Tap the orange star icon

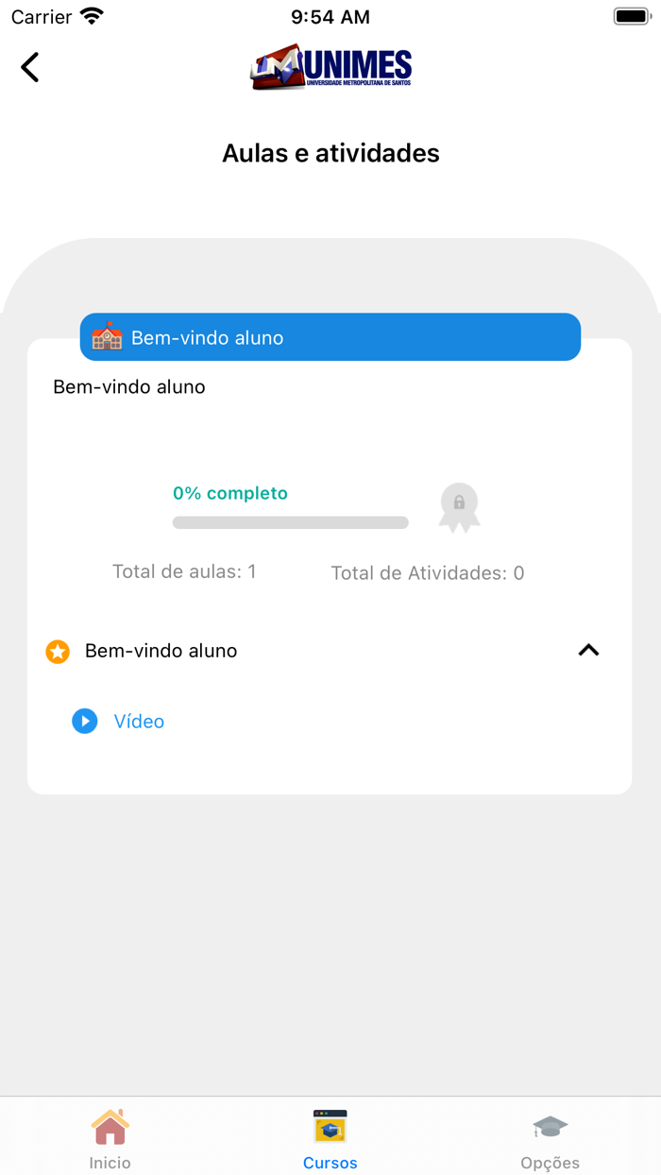click(x=58, y=652)
